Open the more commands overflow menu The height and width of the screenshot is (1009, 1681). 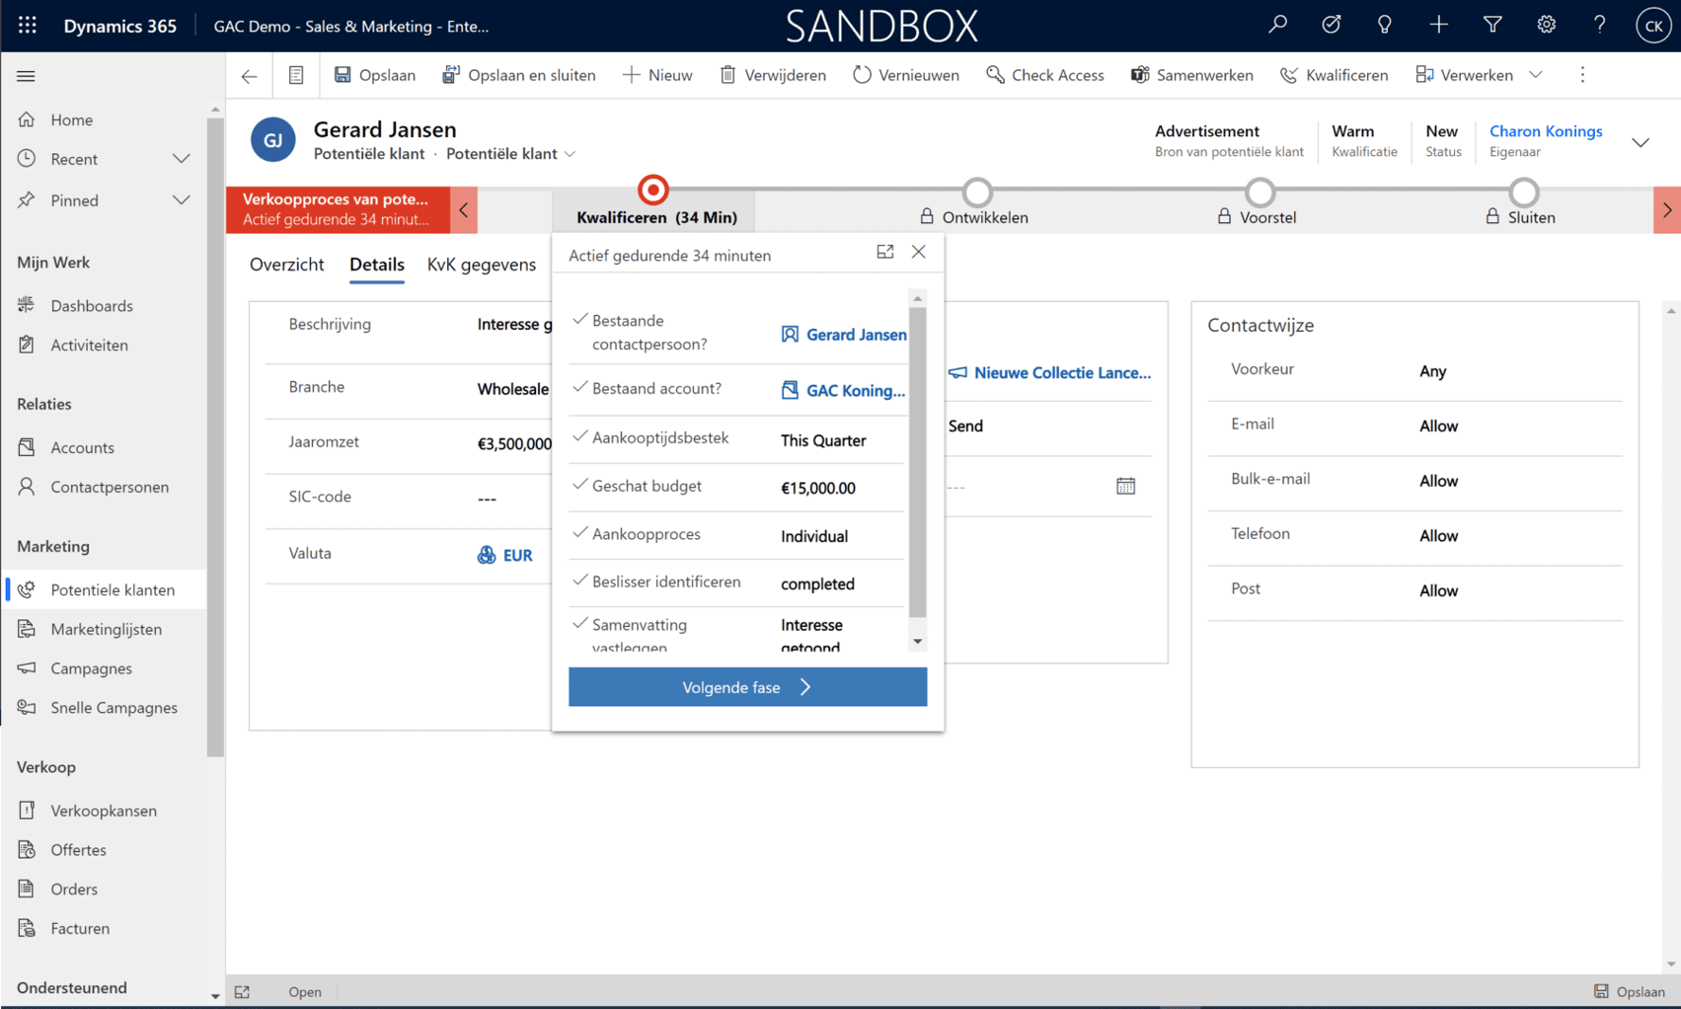point(1582,75)
